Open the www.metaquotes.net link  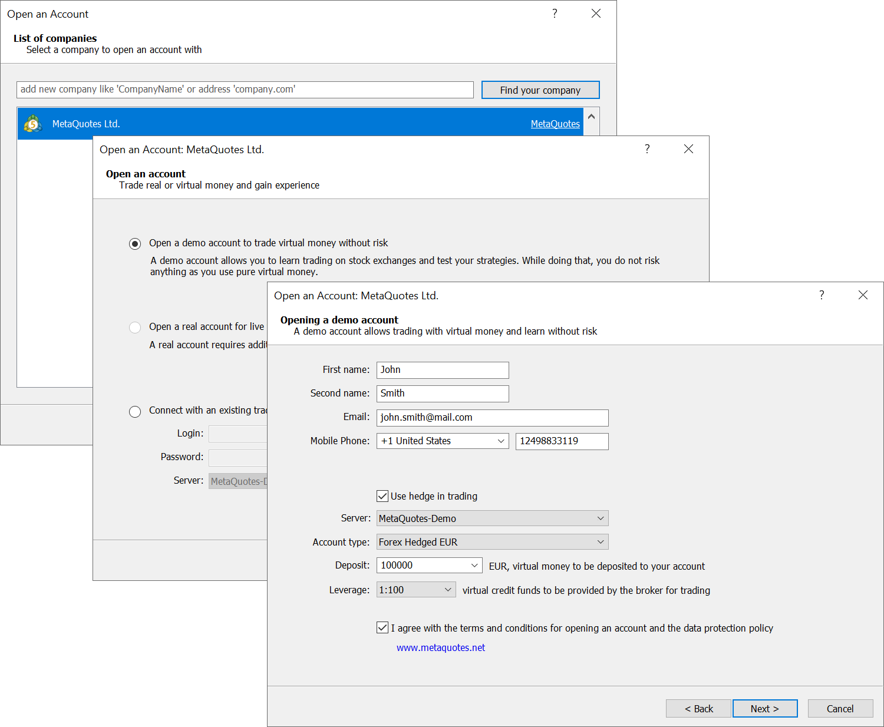click(x=440, y=647)
